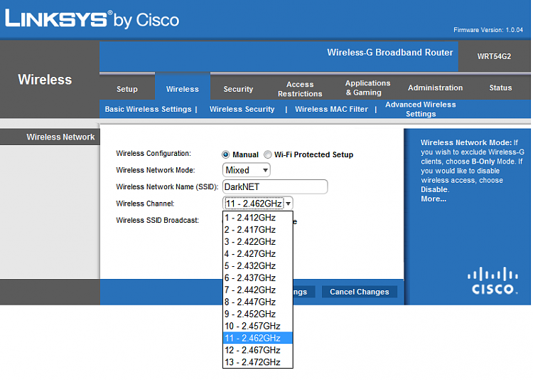533x380 pixels.
Task: Go to Wireless Security subtab
Action: point(242,109)
